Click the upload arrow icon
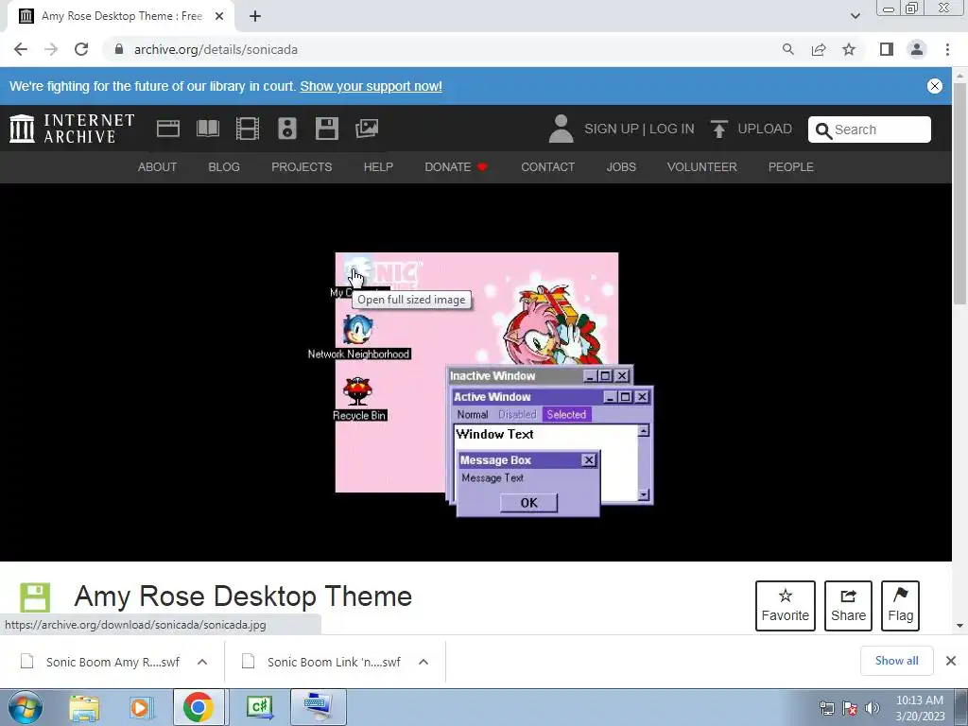 tap(718, 129)
